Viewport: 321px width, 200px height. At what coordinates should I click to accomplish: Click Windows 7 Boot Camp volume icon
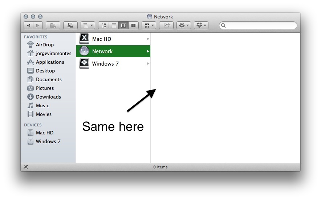84,63
